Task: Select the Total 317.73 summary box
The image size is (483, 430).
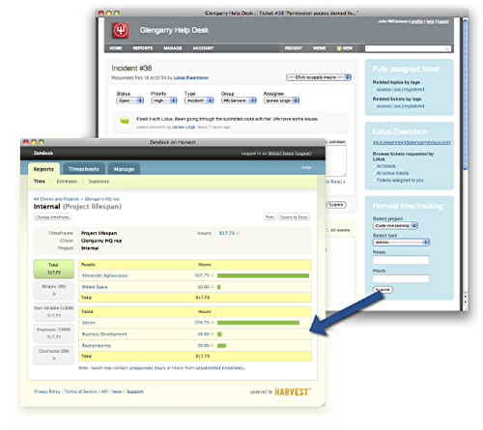Action: coord(54,269)
